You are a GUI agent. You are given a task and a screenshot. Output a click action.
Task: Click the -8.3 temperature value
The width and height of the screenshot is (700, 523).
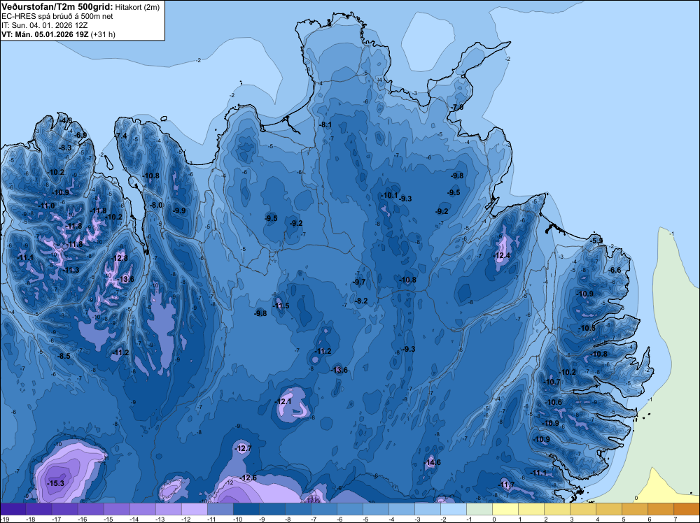pyautogui.click(x=65, y=148)
